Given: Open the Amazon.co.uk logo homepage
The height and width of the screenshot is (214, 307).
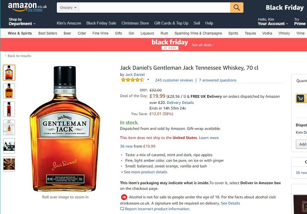Looking at the screenshot, I should click(x=27, y=7).
